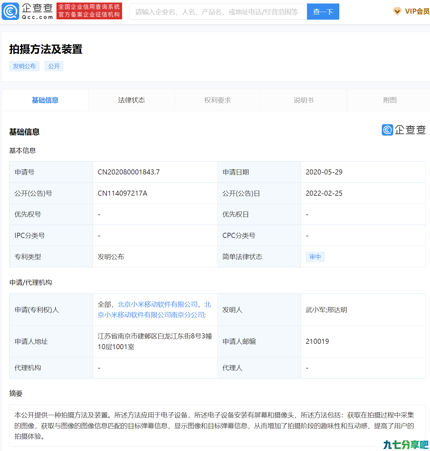Click the 代理机构 label cell
430x451 pixels.
(51, 368)
